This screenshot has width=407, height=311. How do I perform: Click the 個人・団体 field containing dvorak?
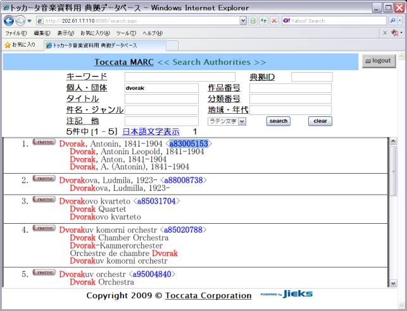[x=161, y=88]
